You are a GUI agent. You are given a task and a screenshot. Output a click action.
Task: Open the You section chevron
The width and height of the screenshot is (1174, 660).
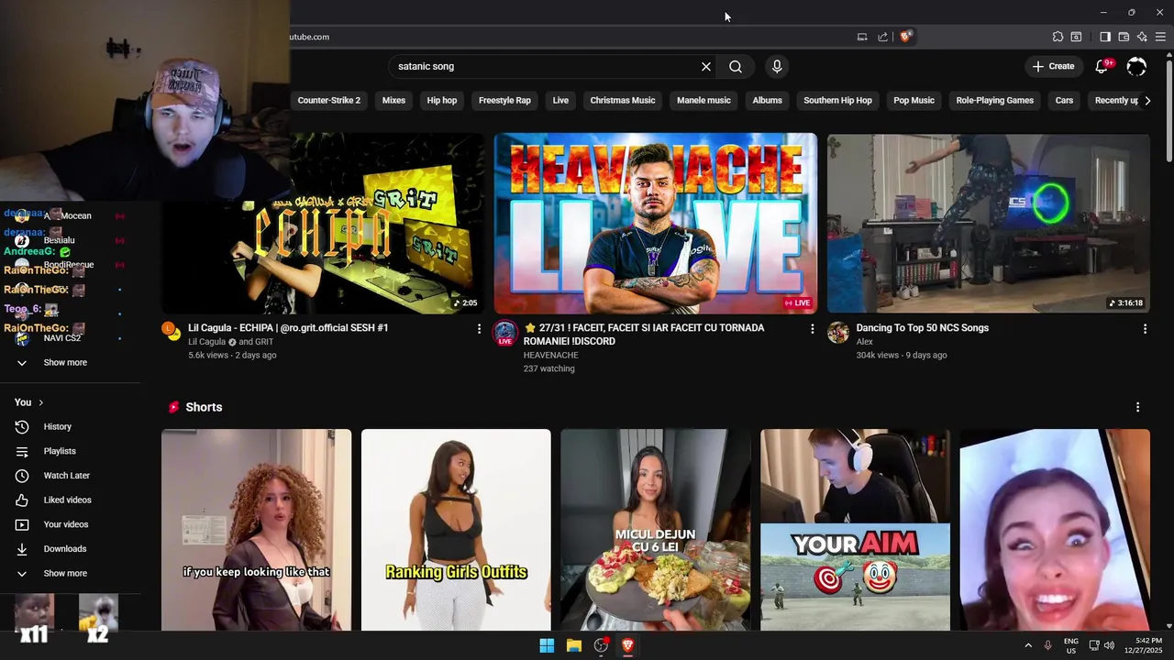(x=40, y=402)
